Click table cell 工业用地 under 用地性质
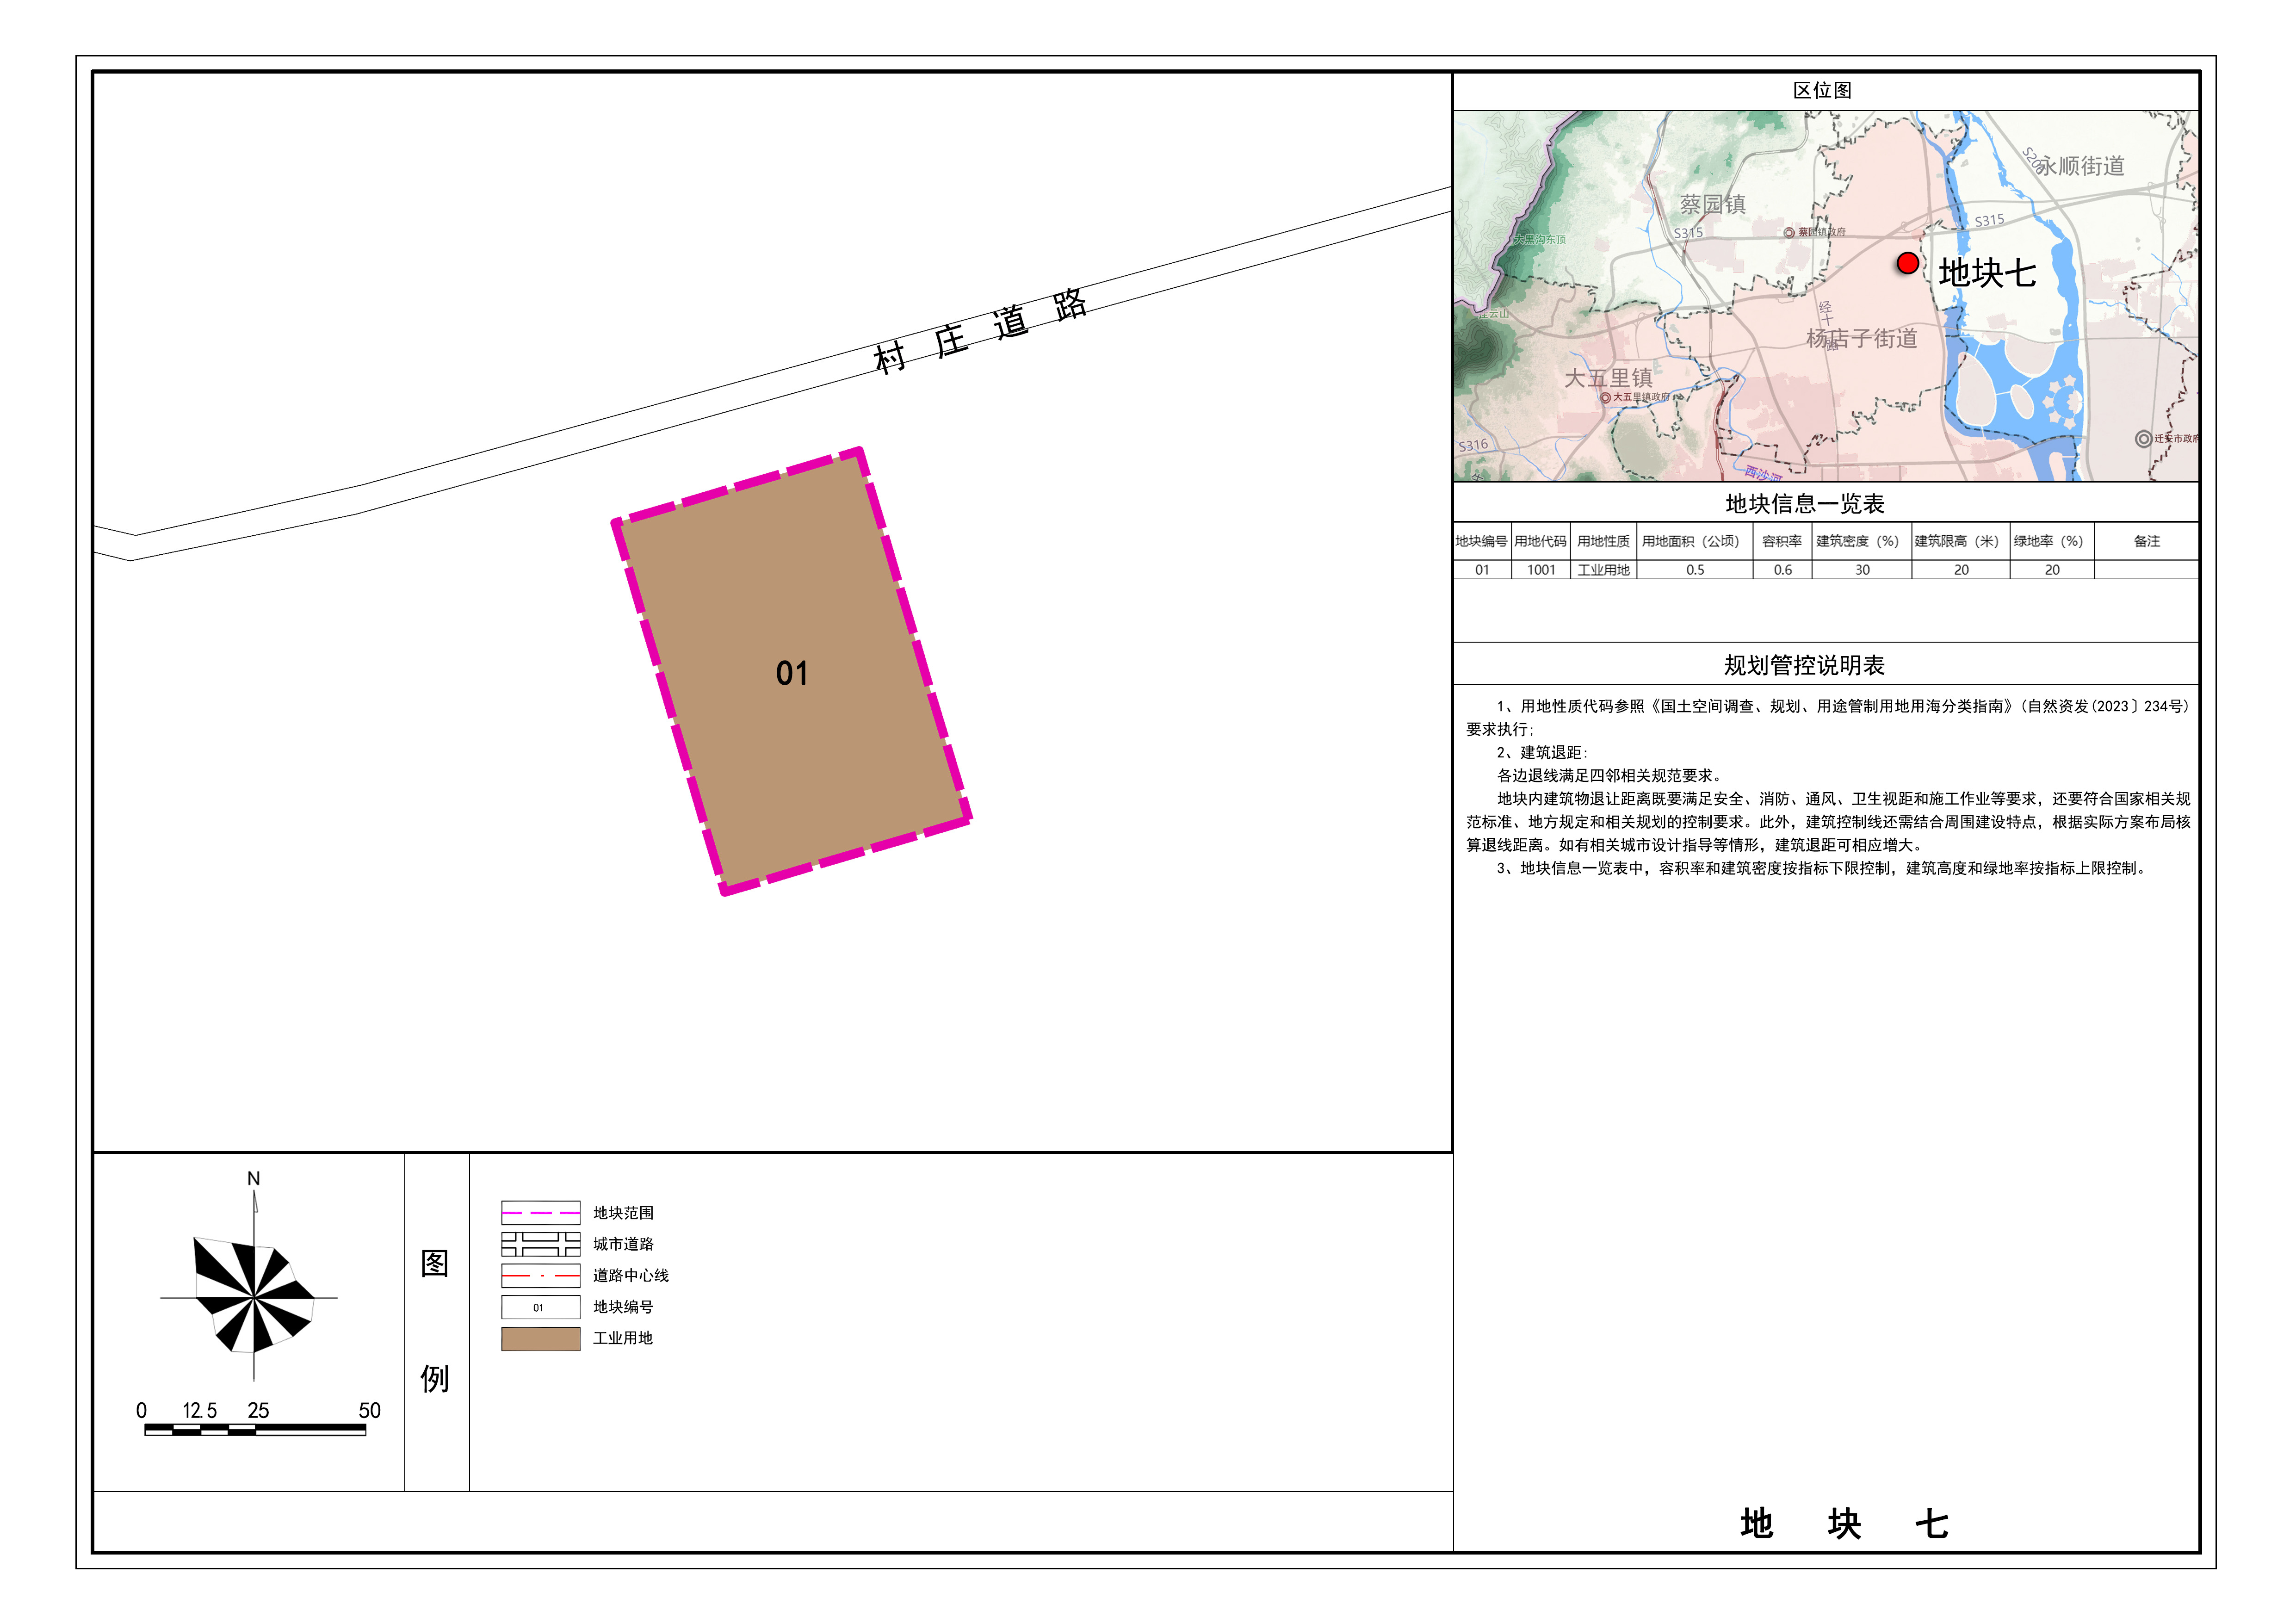Screen dimensions: 2296x1623 tap(1603, 570)
